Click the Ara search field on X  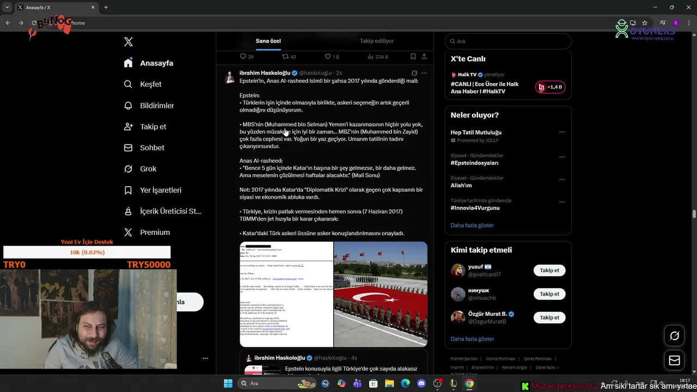pos(508,41)
